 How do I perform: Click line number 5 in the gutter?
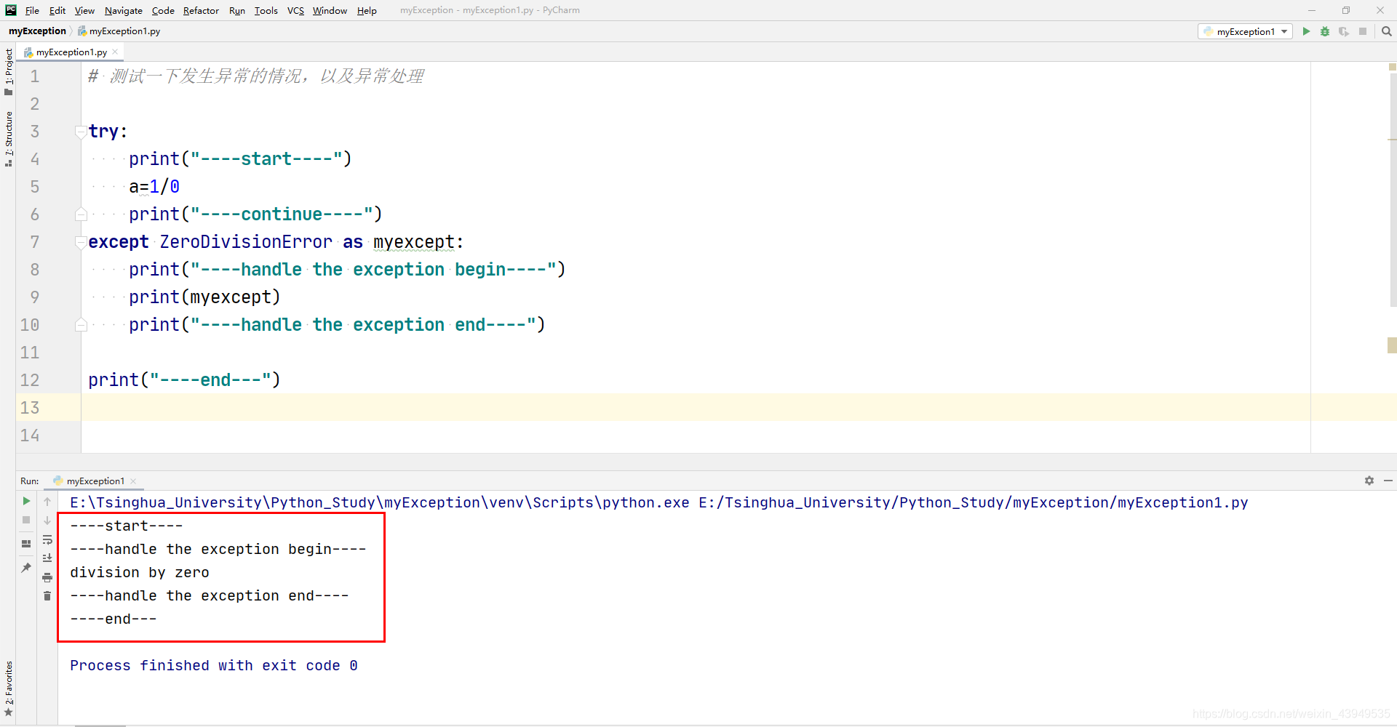(x=34, y=187)
